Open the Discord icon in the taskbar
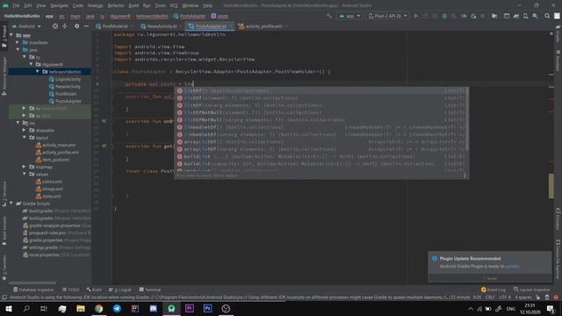562x316 pixels. tap(153, 308)
